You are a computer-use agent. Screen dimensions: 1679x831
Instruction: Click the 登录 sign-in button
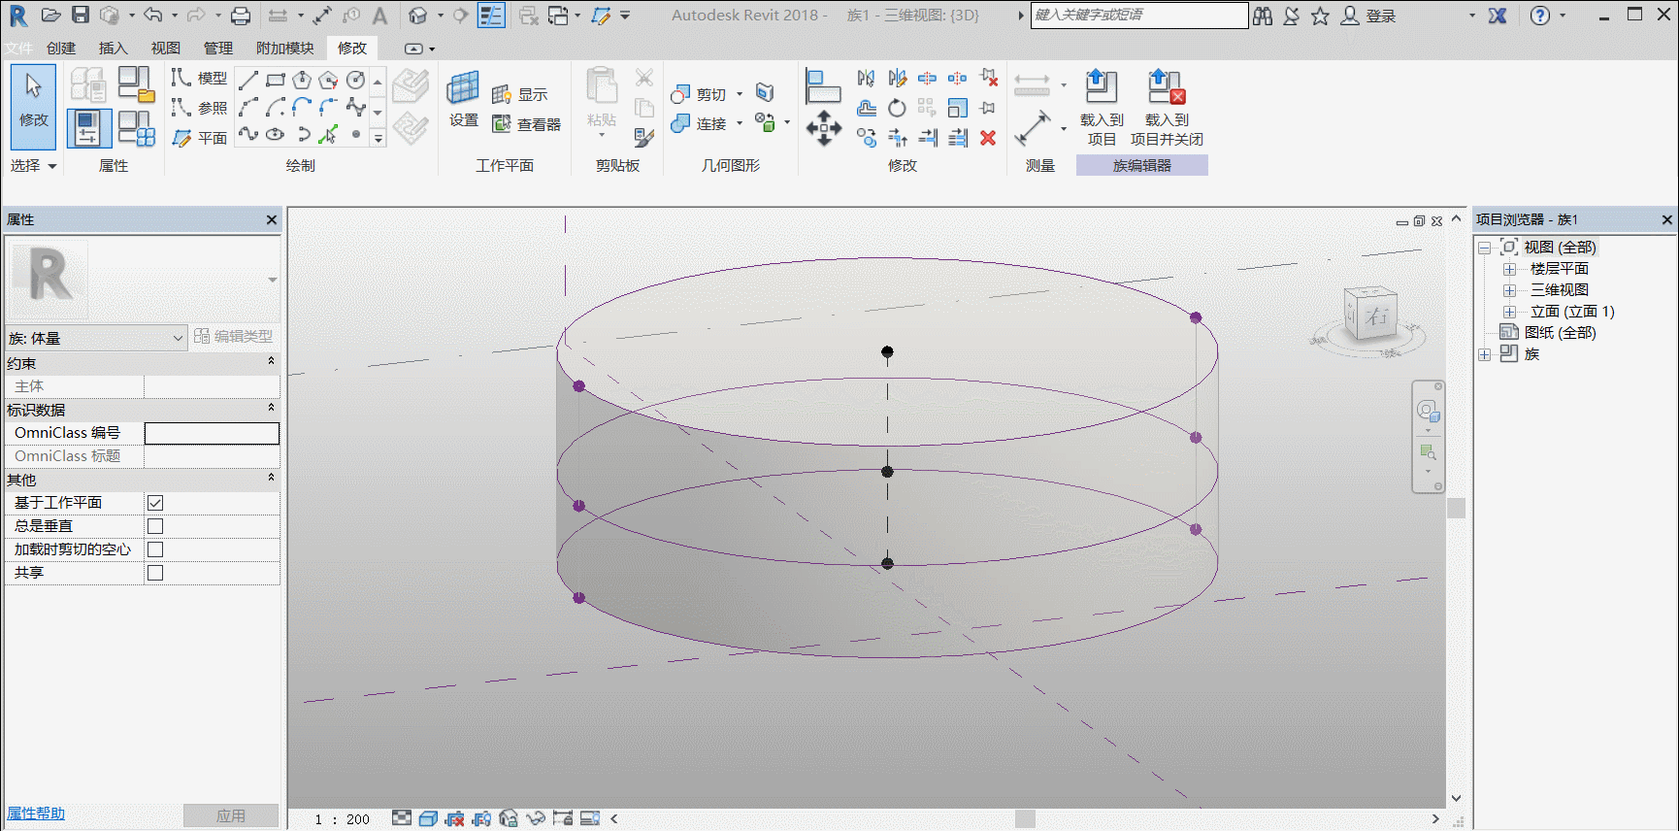[1368, 16]
